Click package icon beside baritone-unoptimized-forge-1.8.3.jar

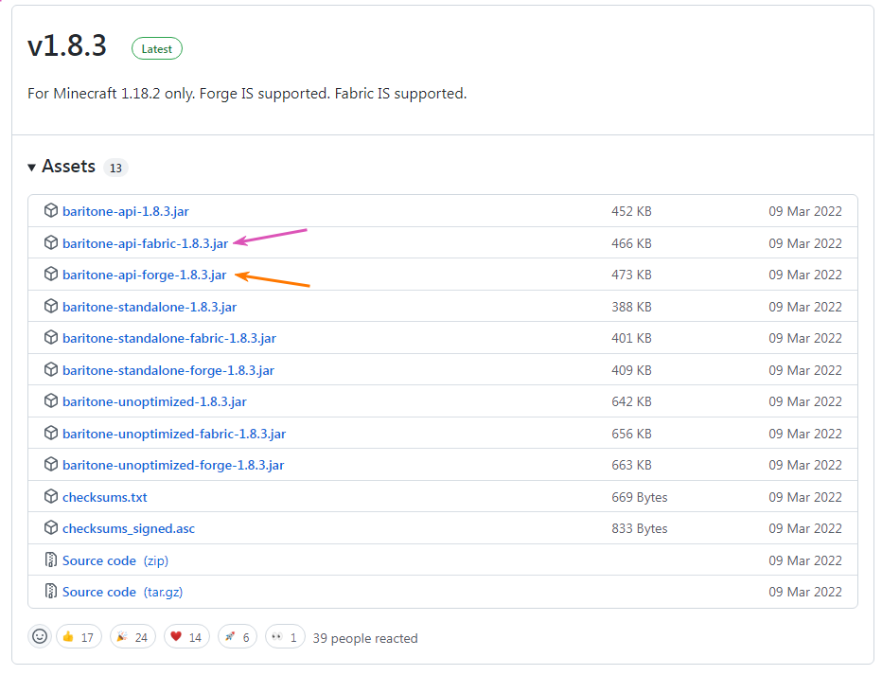(50, 465)
